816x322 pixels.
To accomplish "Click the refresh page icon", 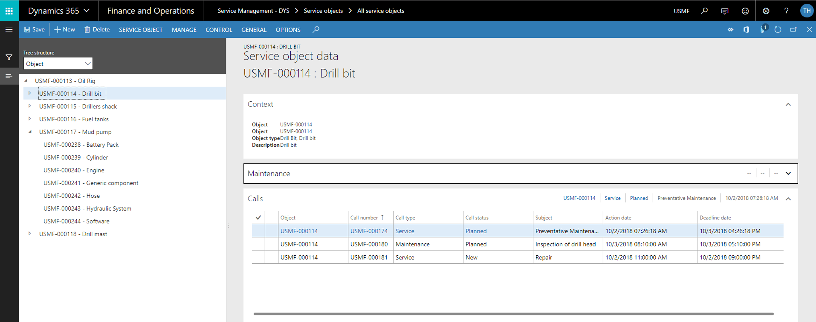I will point(778,30).
